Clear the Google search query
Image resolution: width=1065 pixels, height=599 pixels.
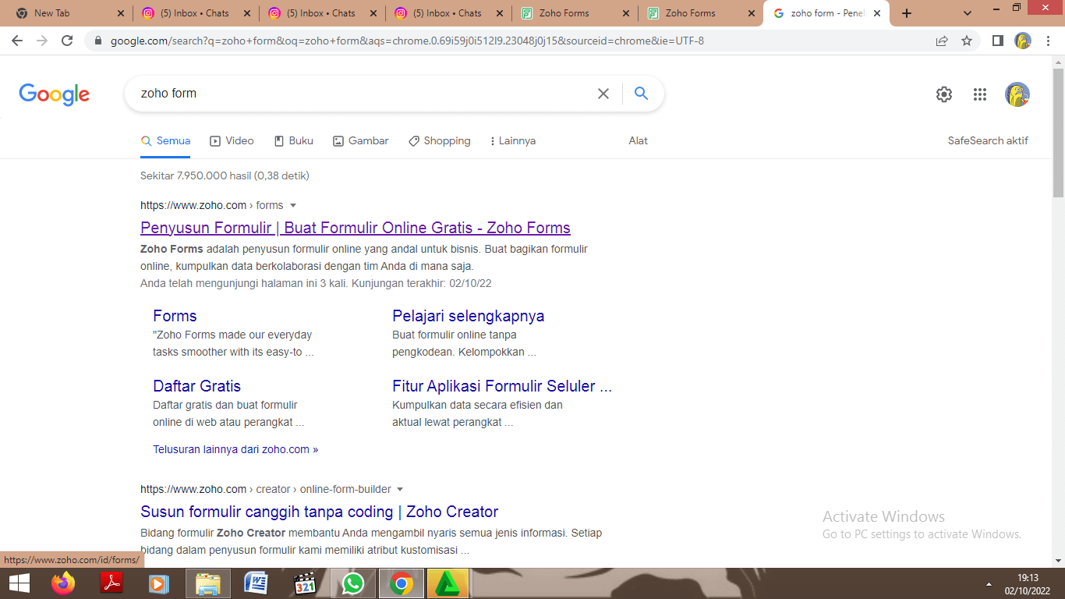[x=603, y=94]
